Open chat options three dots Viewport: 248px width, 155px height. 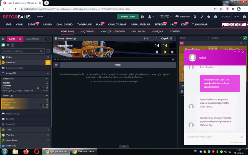(234, 52)
